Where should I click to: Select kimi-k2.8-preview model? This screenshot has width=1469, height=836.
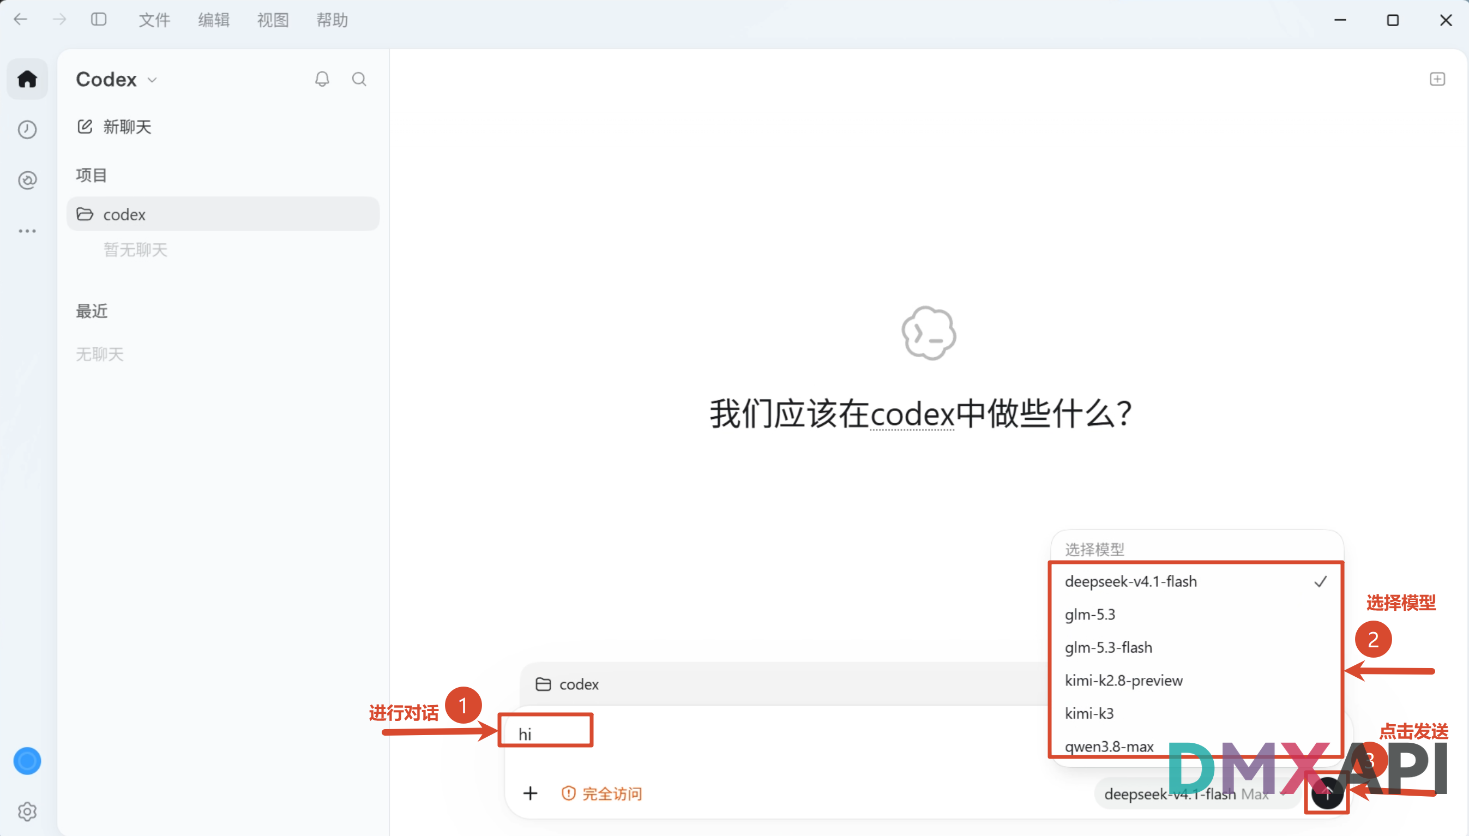[x=1196, y=681]
